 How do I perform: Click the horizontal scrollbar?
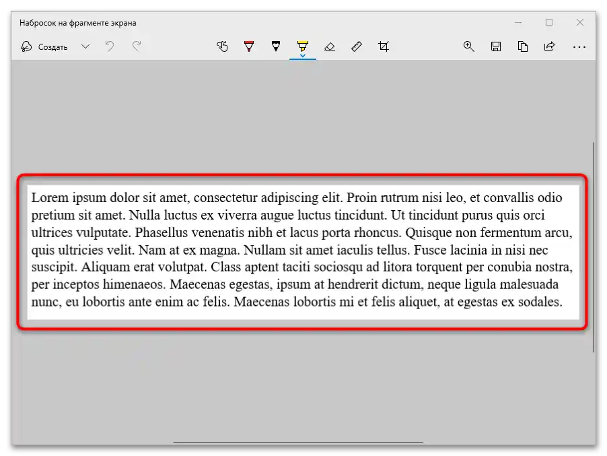[297, 442]
